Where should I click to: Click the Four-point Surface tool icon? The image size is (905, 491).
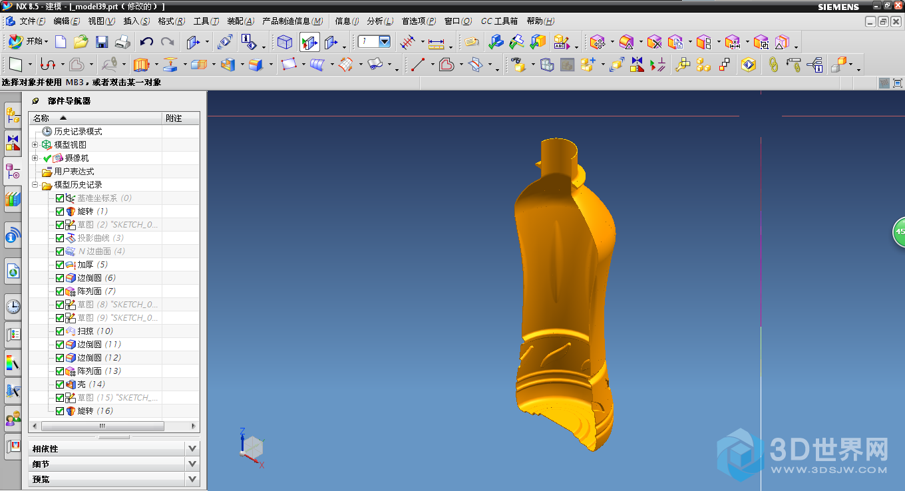click(x=288, y=65)
